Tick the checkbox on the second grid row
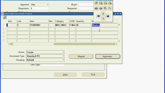The width and height of the screenshot is (165, 93). tap(4, 29)
